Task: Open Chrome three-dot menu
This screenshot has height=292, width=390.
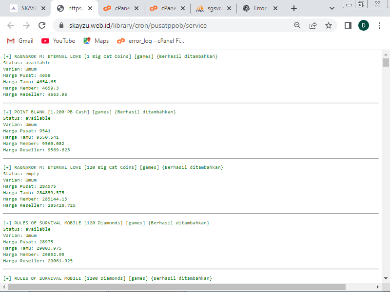Action: (379, 25)
